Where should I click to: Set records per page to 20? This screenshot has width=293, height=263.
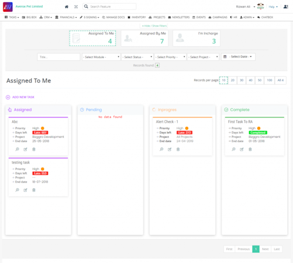click(233, 80)
